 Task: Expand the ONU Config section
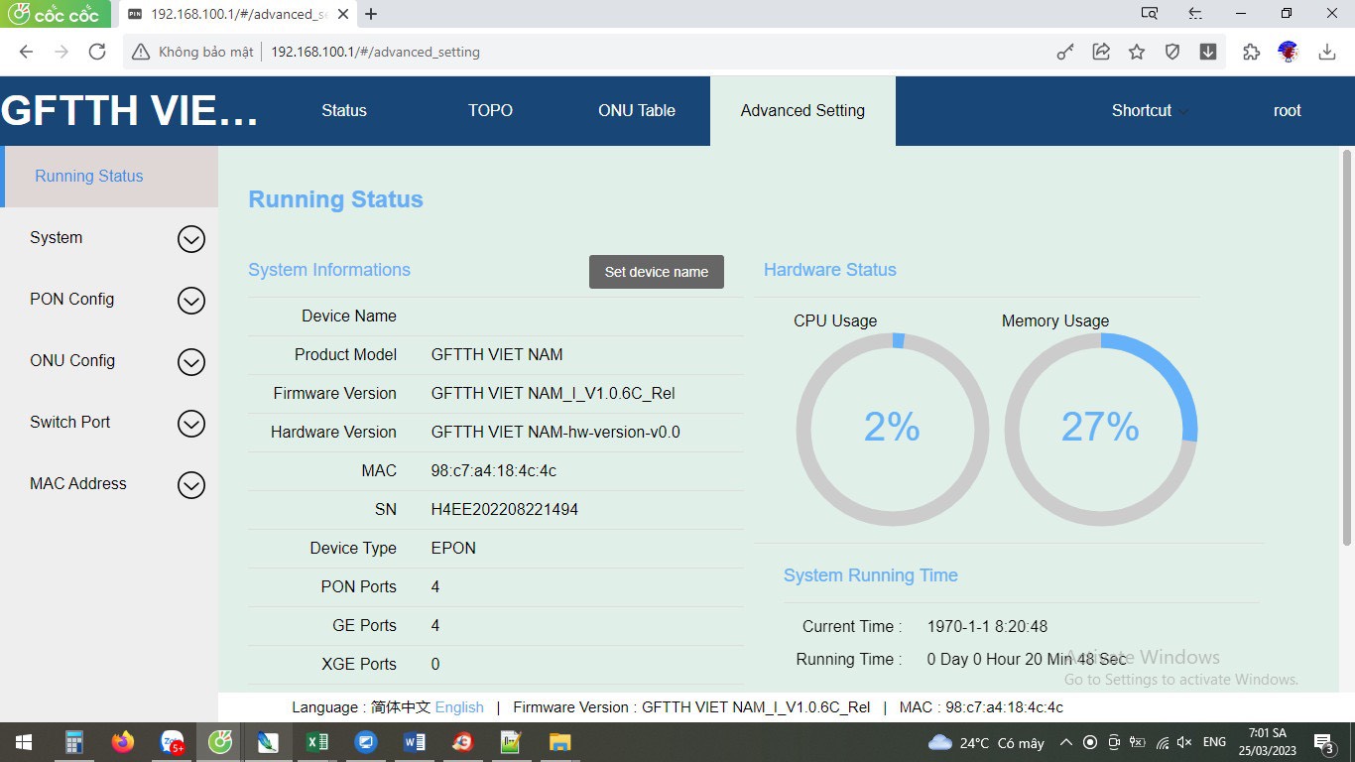pos(190,362)
